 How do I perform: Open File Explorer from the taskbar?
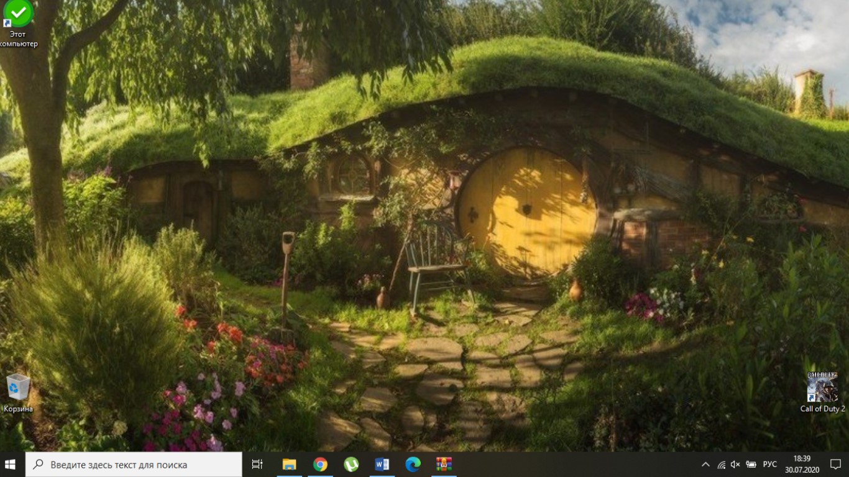[289, 465]
